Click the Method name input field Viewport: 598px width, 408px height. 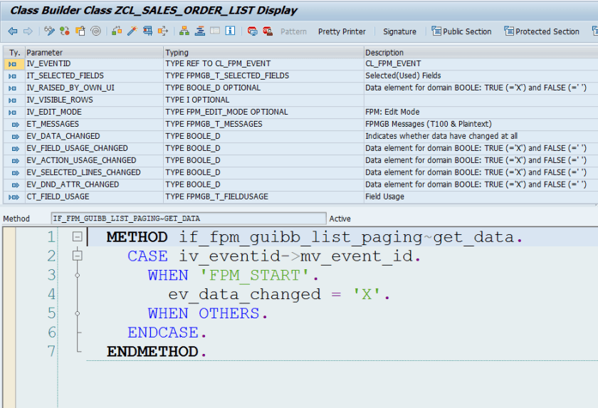pos(189,219)
